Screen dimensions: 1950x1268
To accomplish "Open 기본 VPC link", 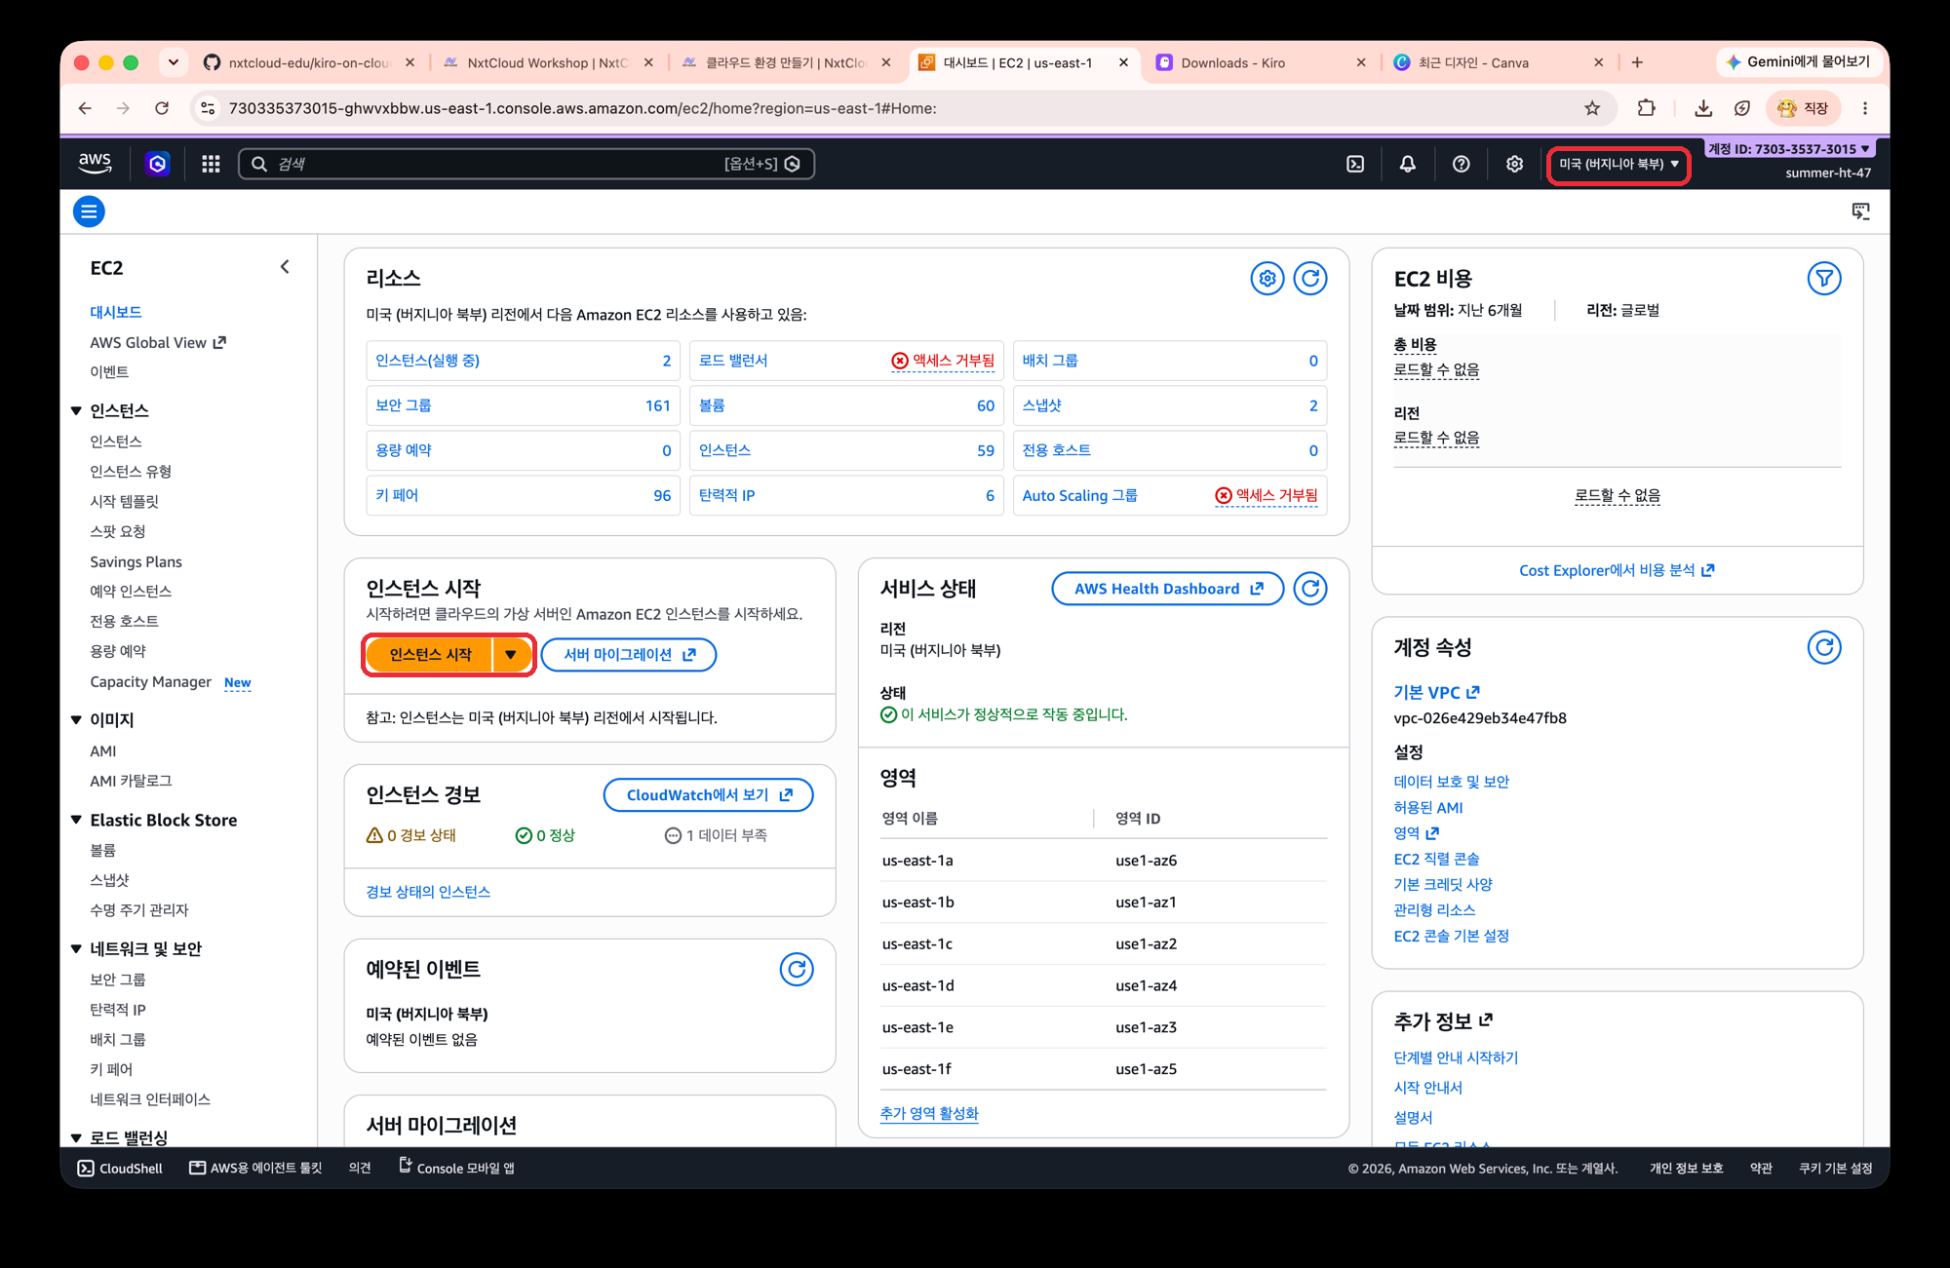I will click(x=1436, y=692).
